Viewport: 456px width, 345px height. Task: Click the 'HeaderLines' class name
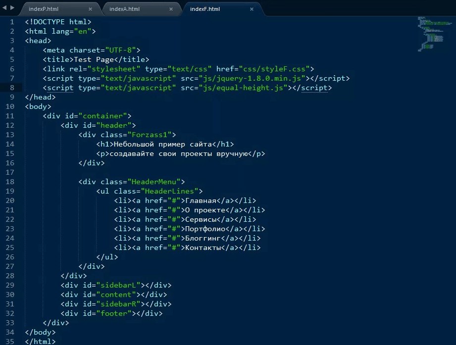click(170, 191)
